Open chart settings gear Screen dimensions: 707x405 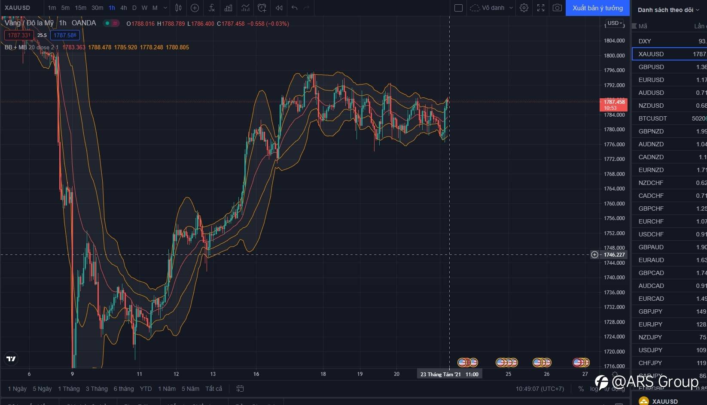(x=524, y=8)
